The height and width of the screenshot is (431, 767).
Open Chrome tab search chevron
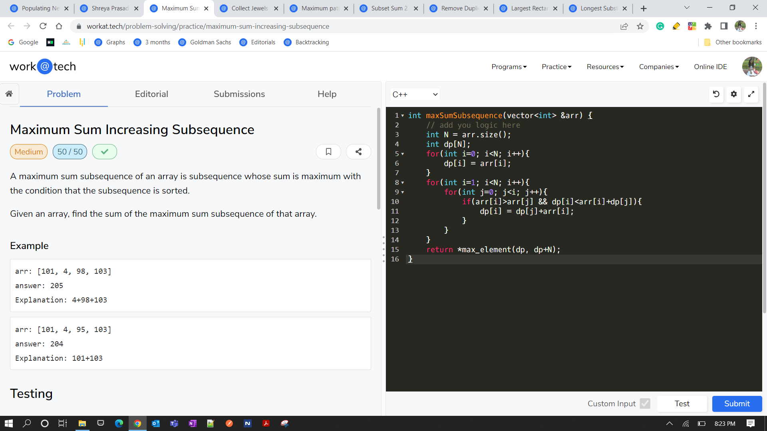pyautogui.click(x=687, y=8)
